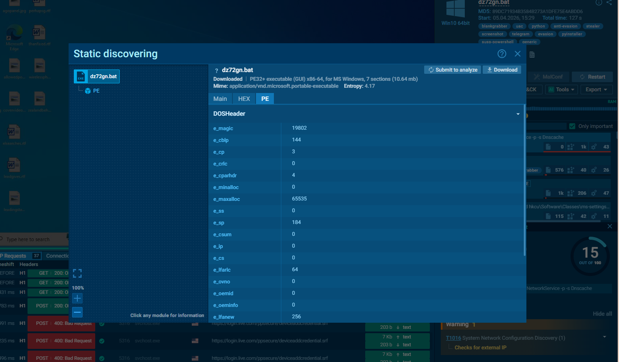This screenshot has height=362, width=619.
Task: Select the wirelessph... desktop image icon
Action: point(40,69)
